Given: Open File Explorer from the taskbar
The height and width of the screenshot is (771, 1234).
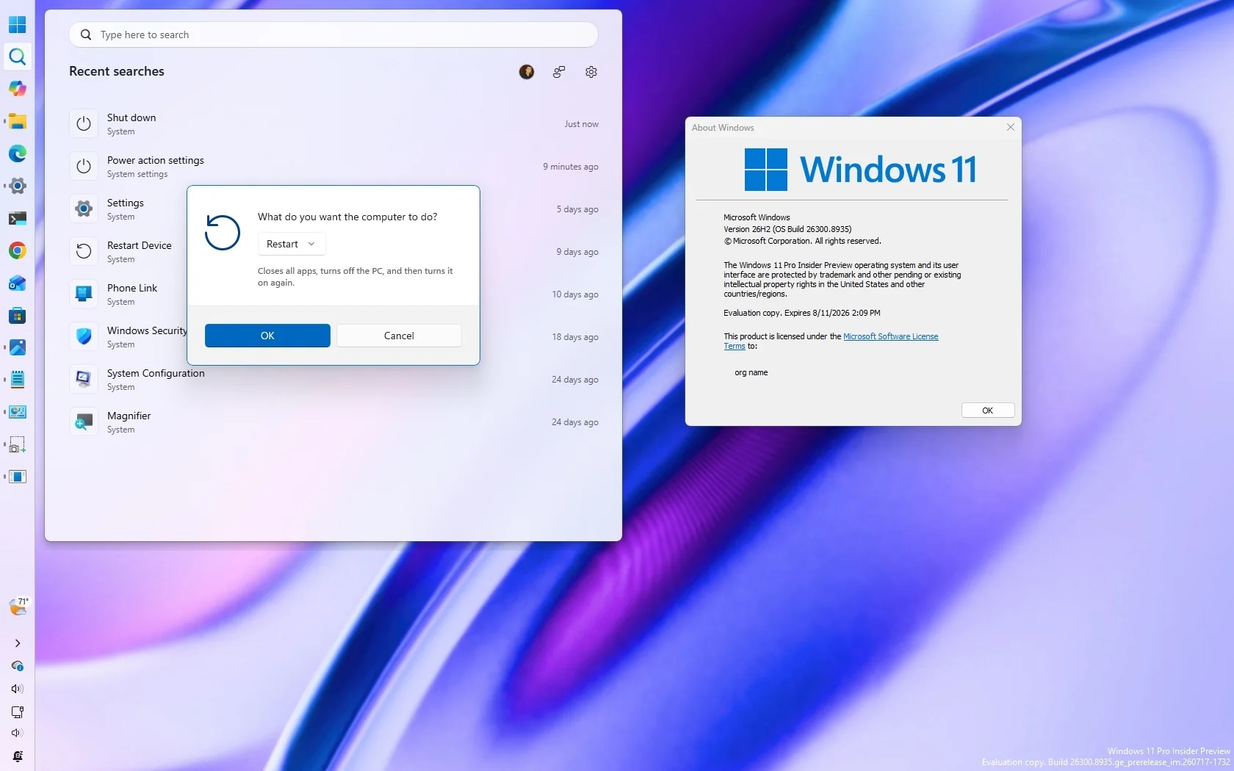Looking at the screenshot, I should tap(17, 121).
